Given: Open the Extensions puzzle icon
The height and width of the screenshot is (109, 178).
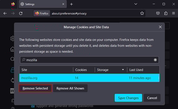Looking at the screenshot, I should click(166, 13).
